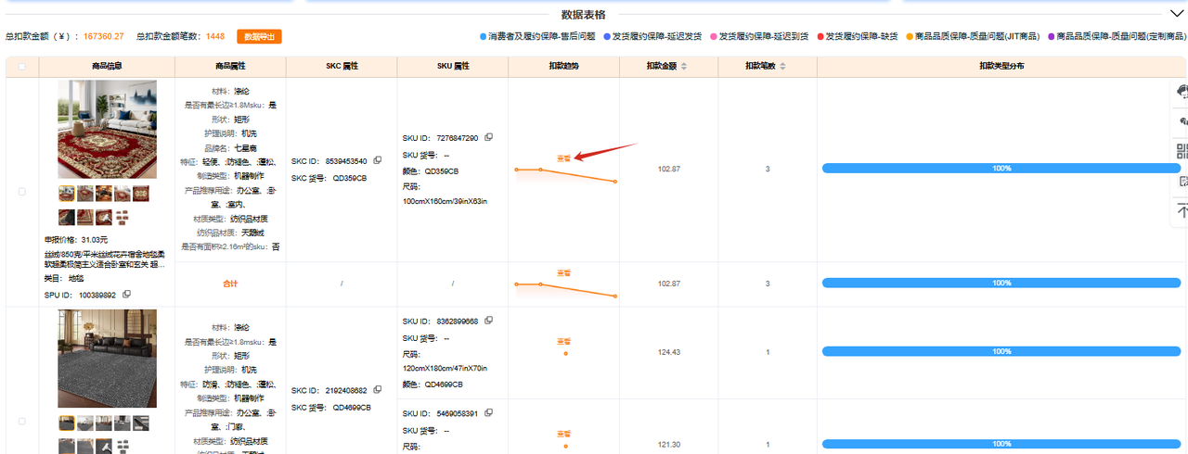Copy SKU ID 8362899668
Image resolution: width=1188 pixels, height=454 pixels.
pos(489,321)
